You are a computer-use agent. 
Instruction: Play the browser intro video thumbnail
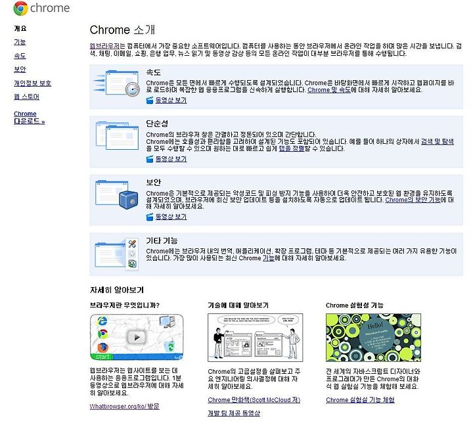tap(137, 337)
